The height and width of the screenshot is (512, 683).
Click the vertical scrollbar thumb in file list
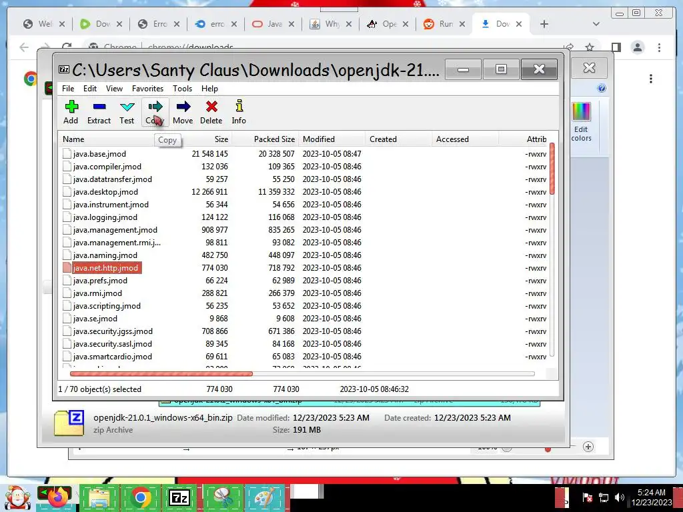pos(552,169)
